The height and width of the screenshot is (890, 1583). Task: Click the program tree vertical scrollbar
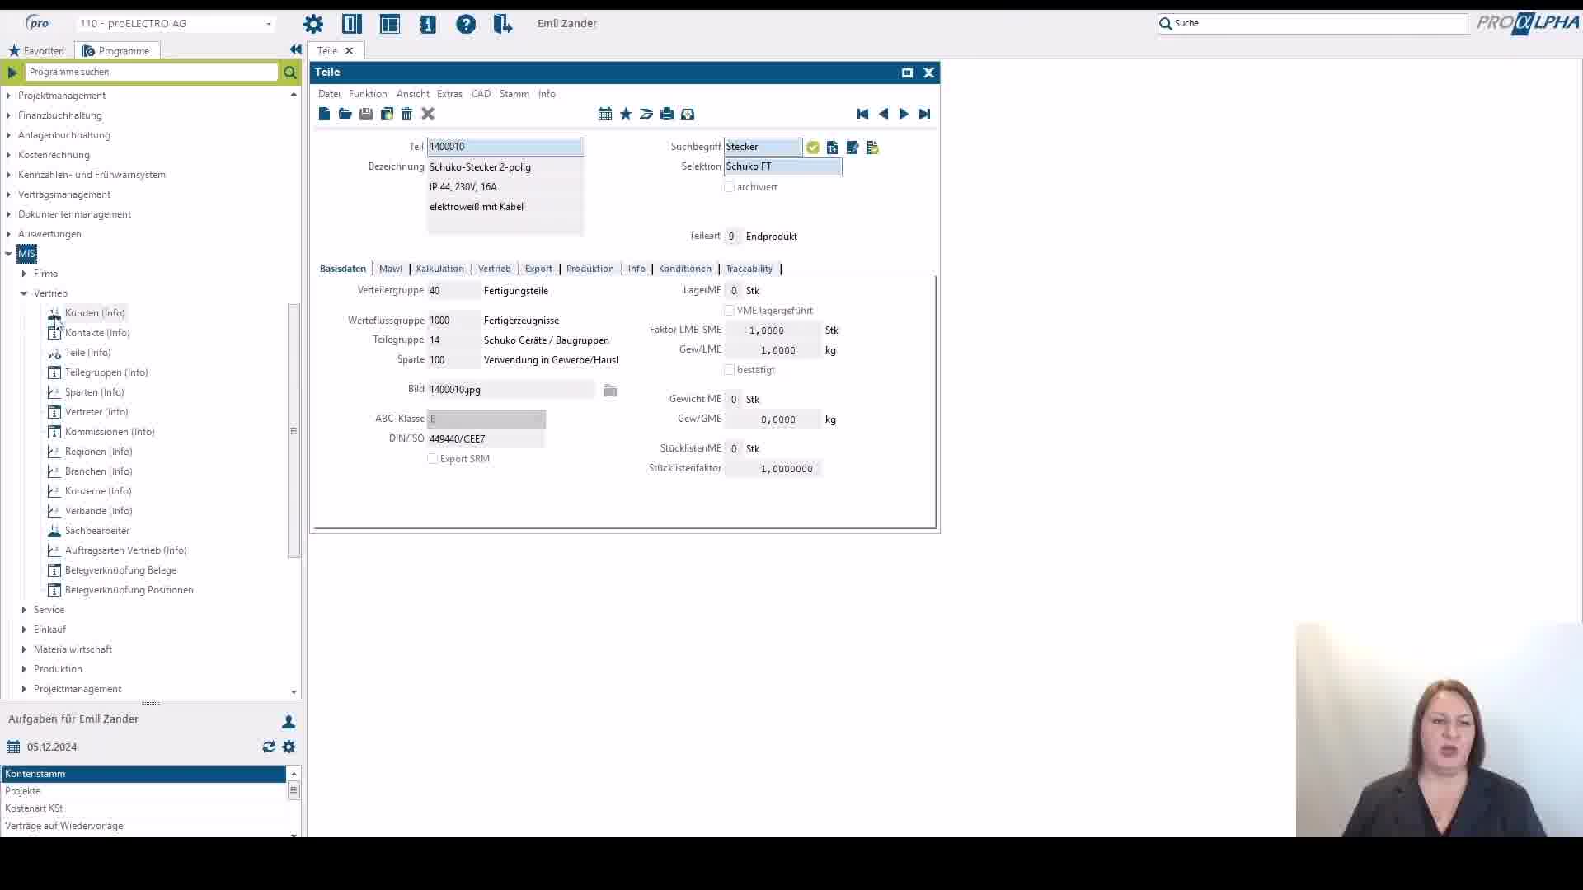tap(294, 431)
